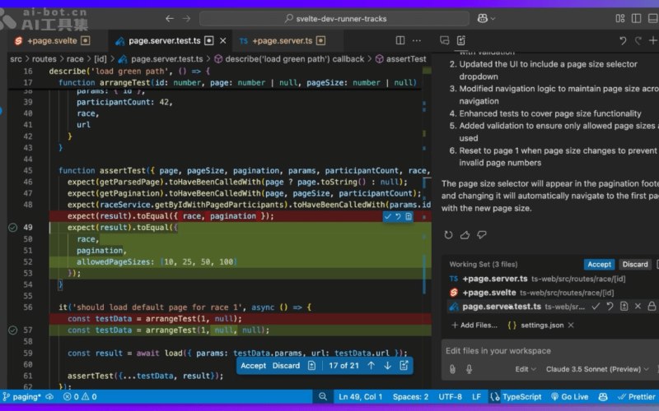Screen dimensions: 659x411
Task: Click the microphone voice input icon
Action: (x=469, y=369)
